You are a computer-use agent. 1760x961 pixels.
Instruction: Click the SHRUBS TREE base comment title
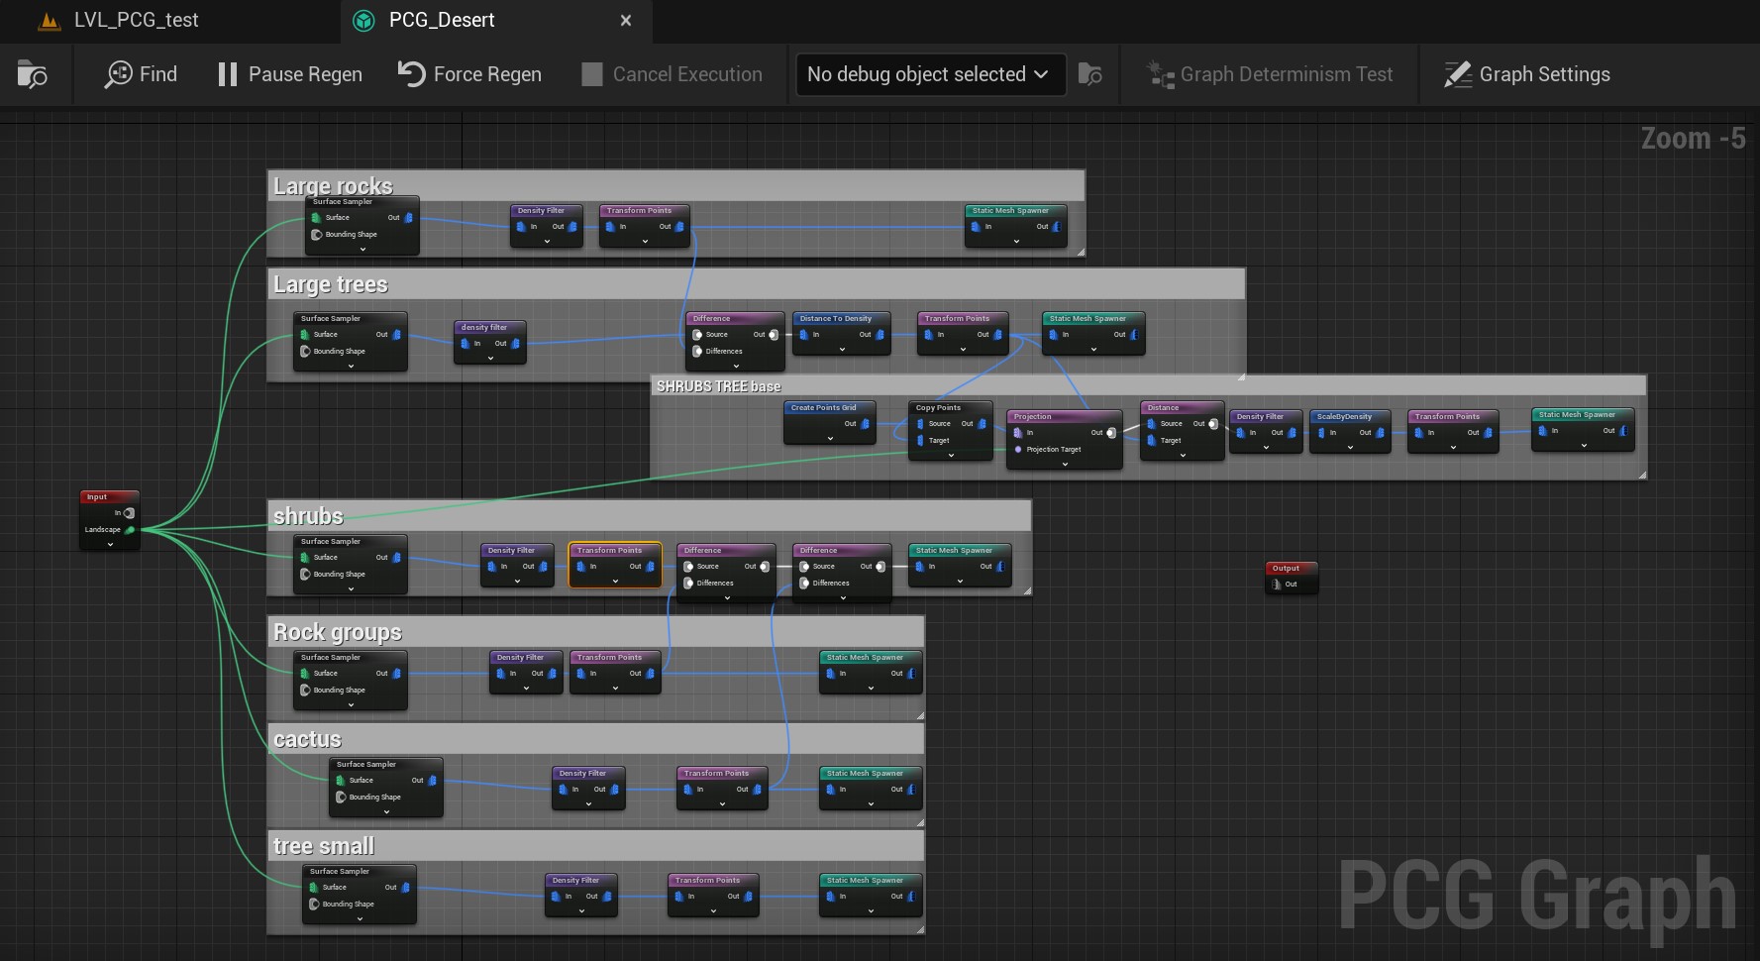[x=719, y=386]
